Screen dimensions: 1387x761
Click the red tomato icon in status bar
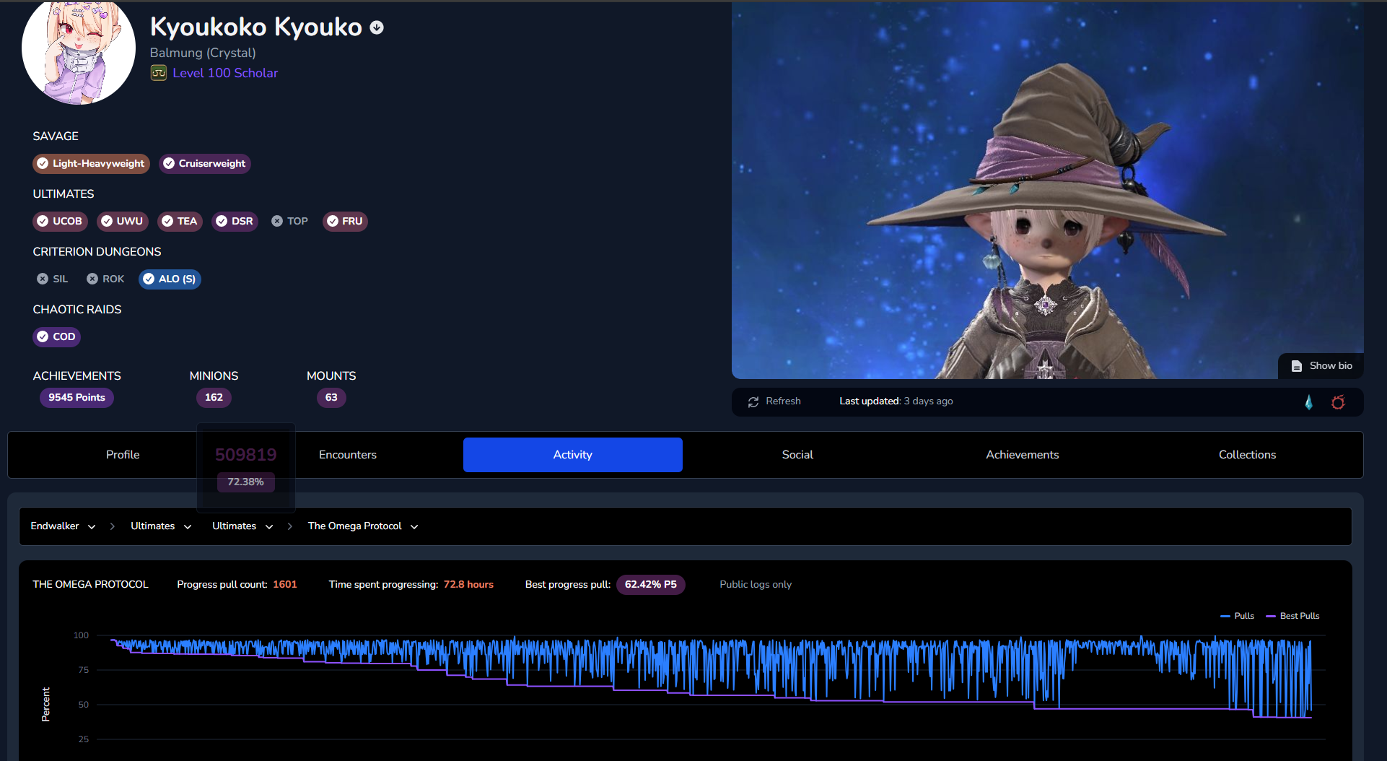(1338, 402)
